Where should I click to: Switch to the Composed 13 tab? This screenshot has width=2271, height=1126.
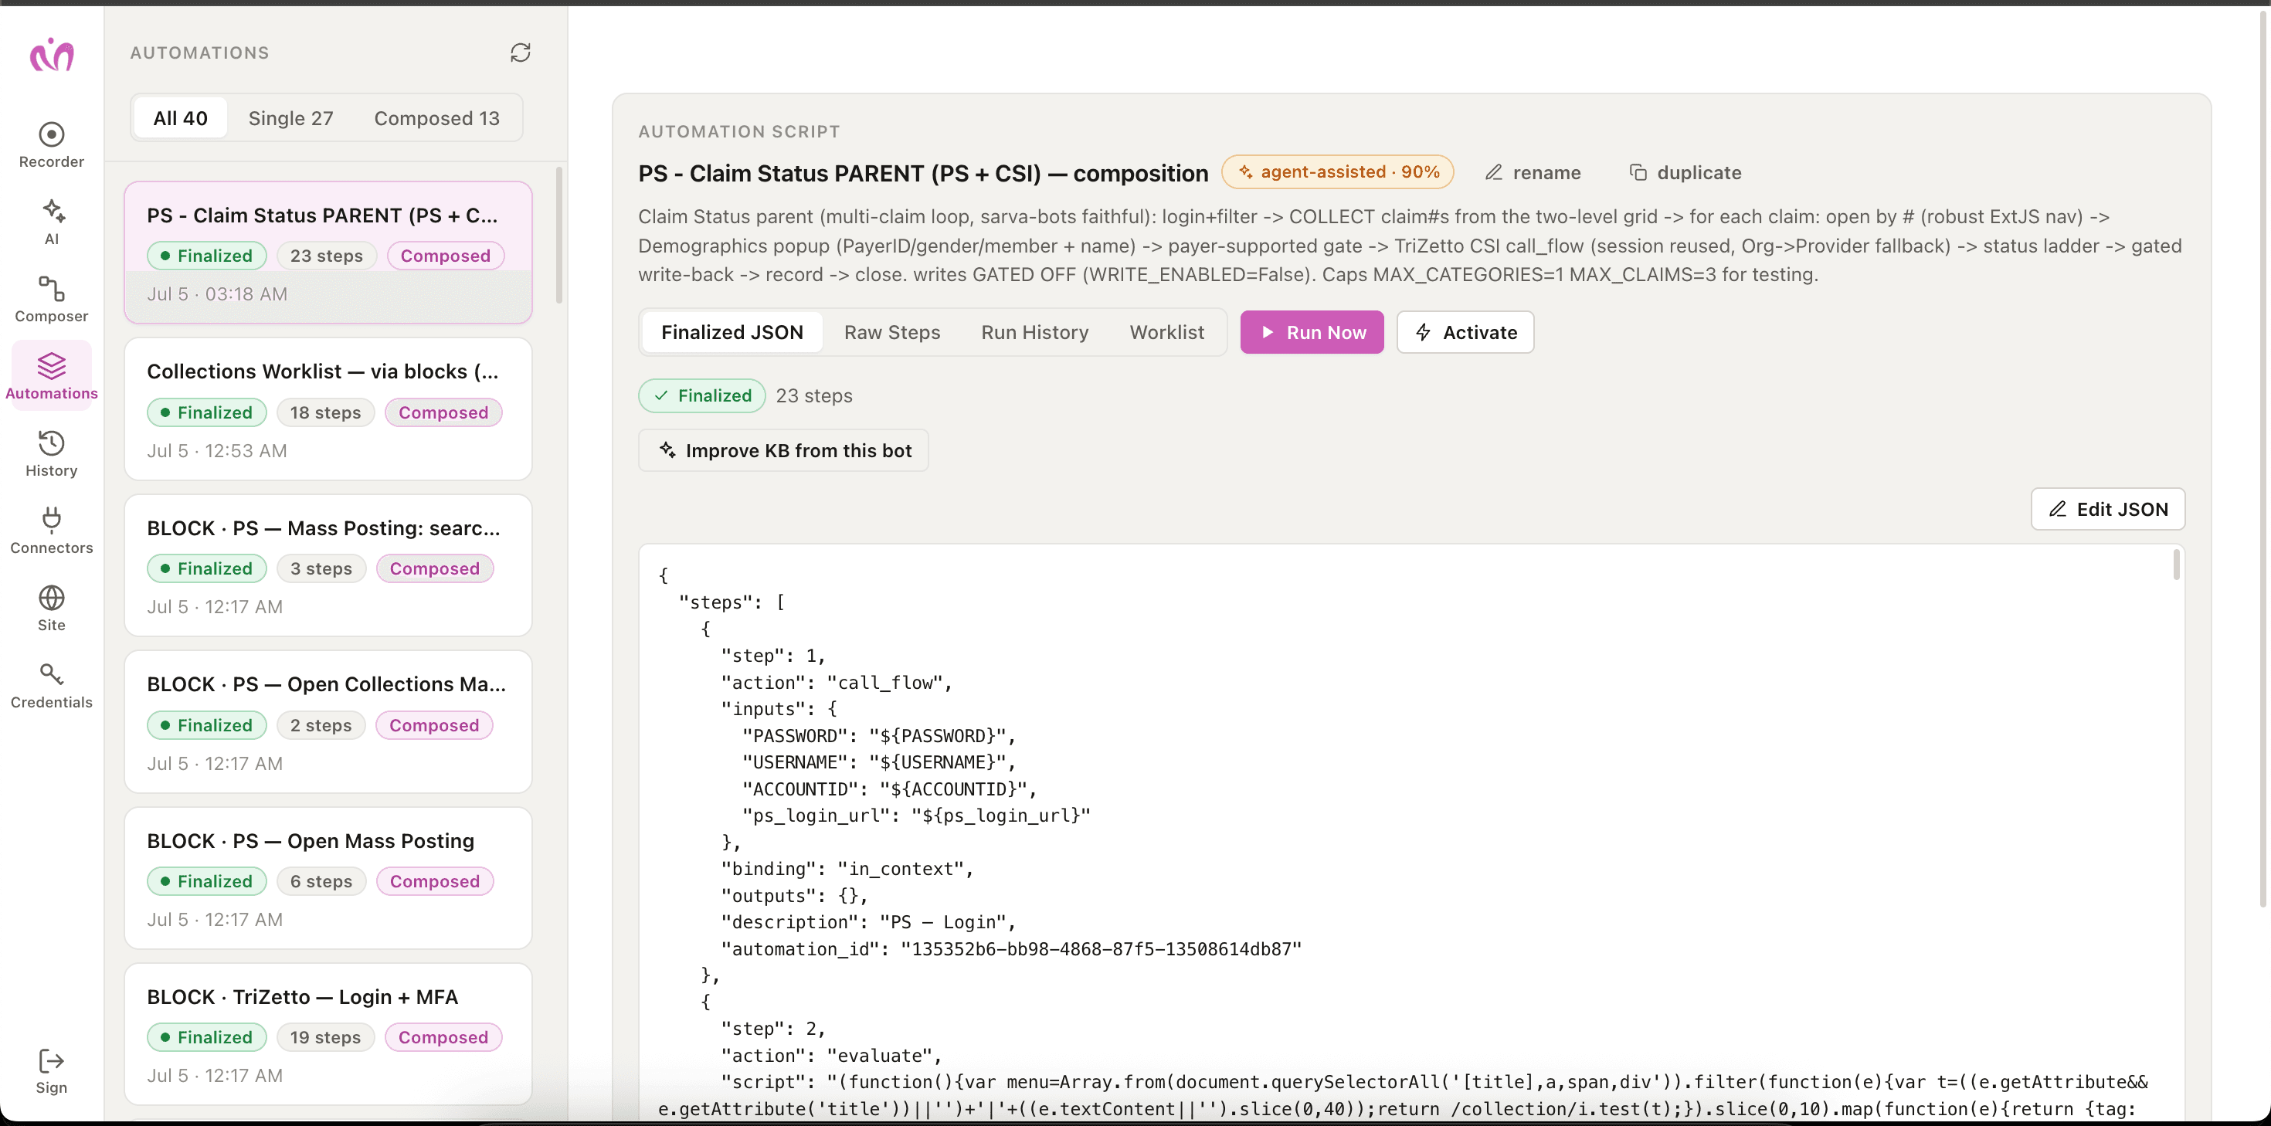(436, 118)
